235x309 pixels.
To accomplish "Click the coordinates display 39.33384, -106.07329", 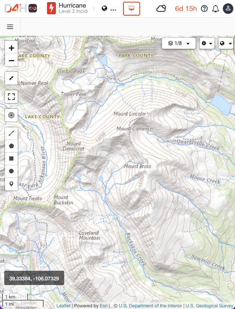I will [x=34, y=278].
